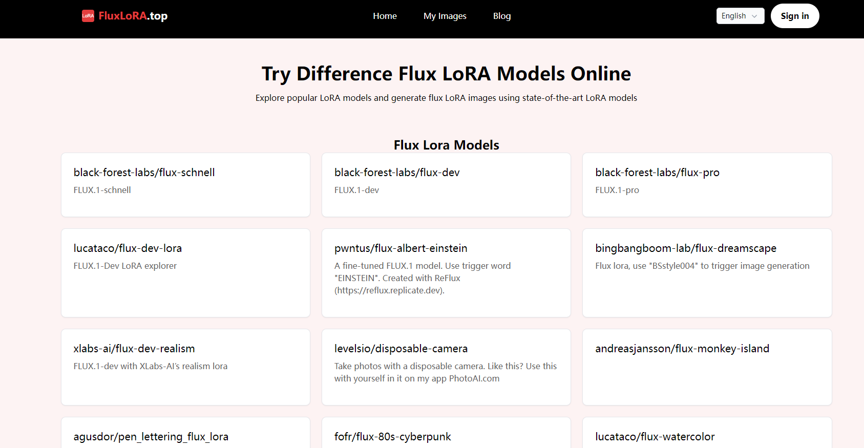Viewport: 864px width, 448px height.
Task: Open bingbangboom-lab/flux-dreamscape model card
Action: pos(707,273)
